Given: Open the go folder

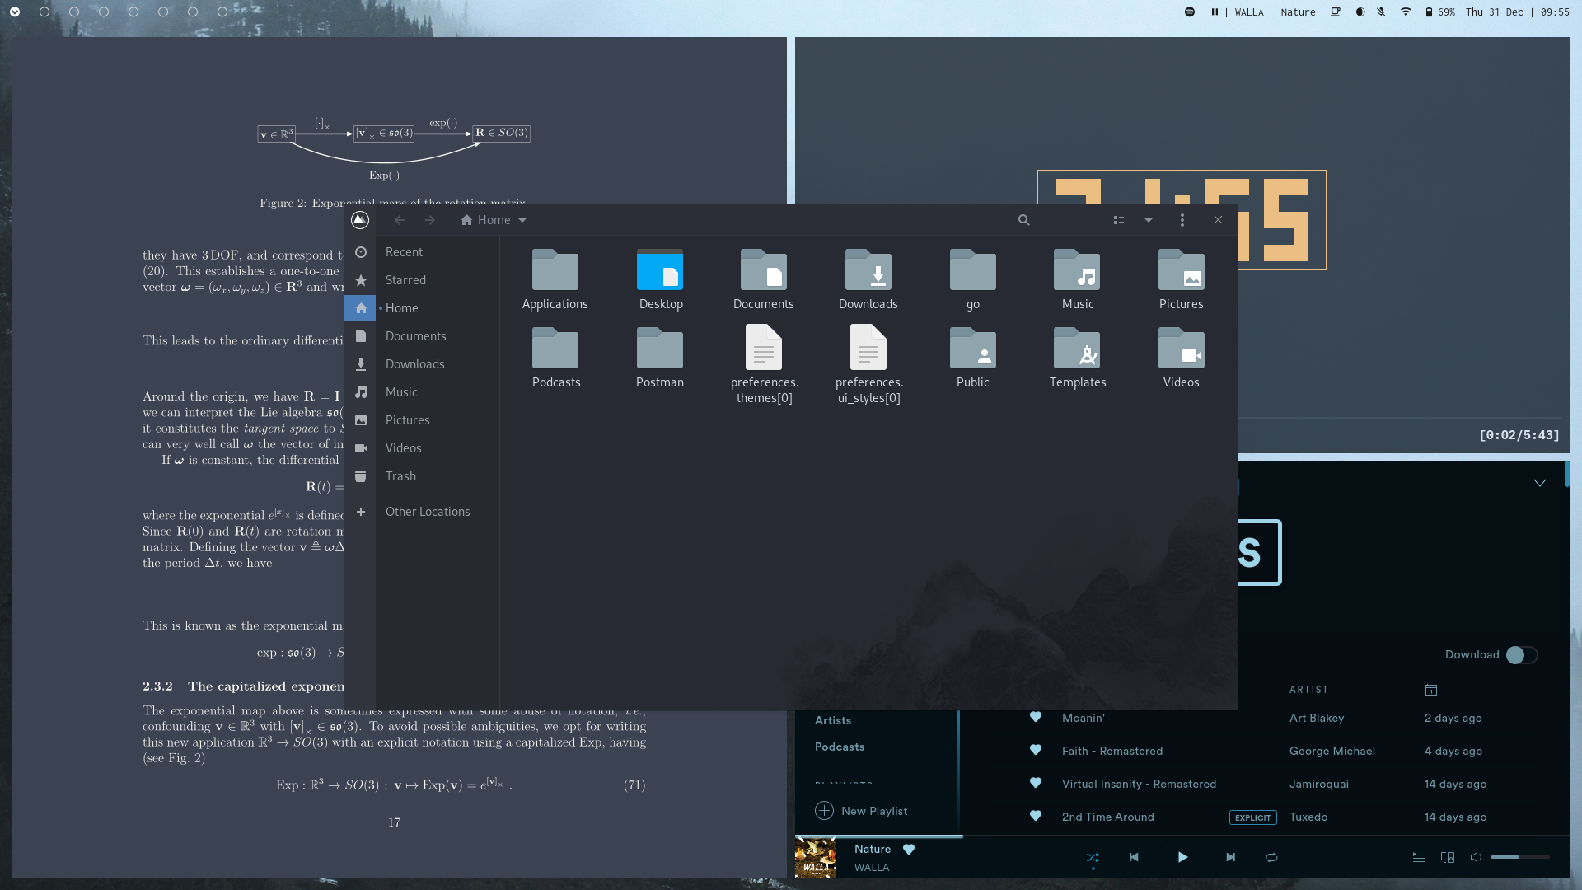Looking at the screenshot, I should pyautogui.click(x=972, y=279).
